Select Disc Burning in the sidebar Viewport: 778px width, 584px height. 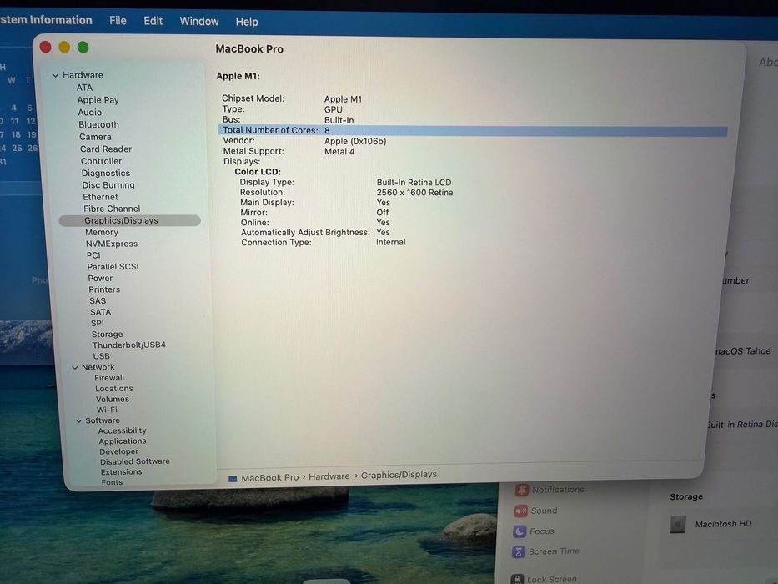pyautogui.click(x=108, y=184)
